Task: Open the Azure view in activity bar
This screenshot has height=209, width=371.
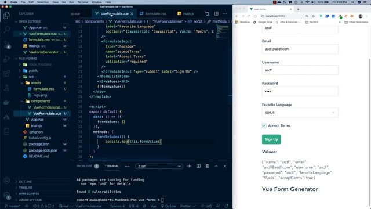Action: tap(6, 117)
